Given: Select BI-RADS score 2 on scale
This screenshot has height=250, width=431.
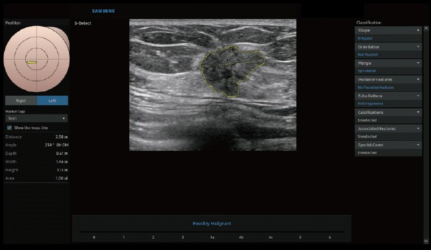Looking at the screenshot, I should [x=153, y=237].
